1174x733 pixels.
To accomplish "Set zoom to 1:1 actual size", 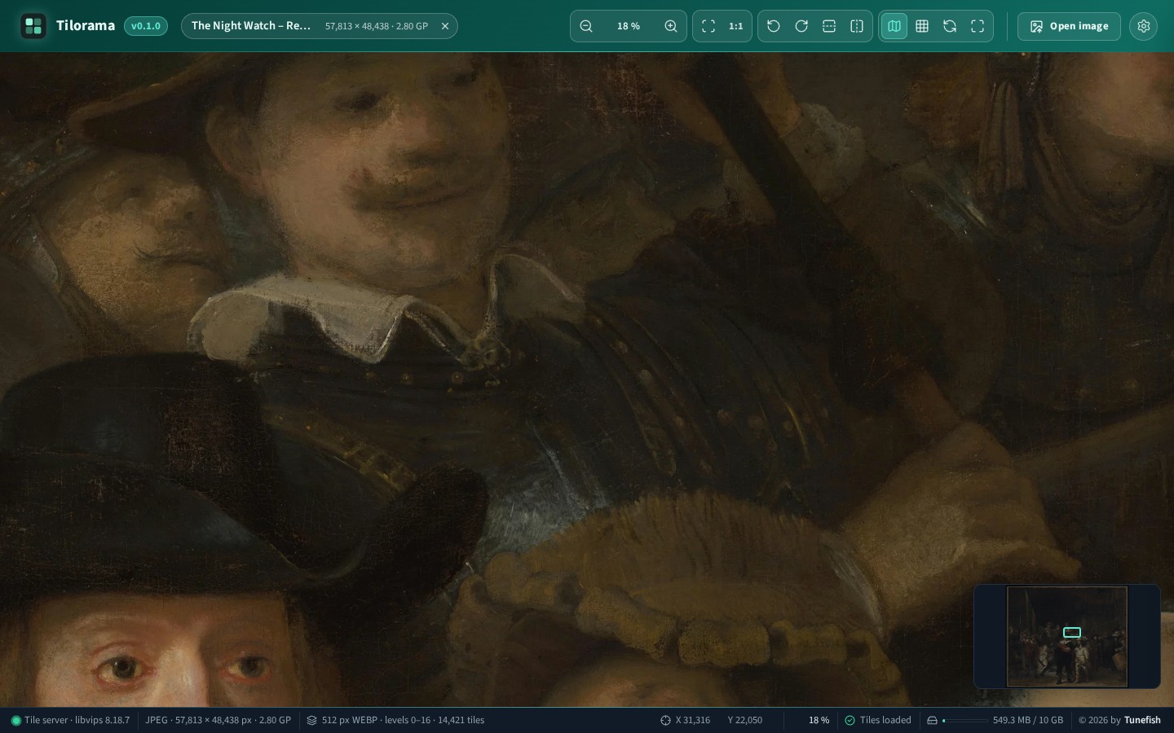I will 736,26.
